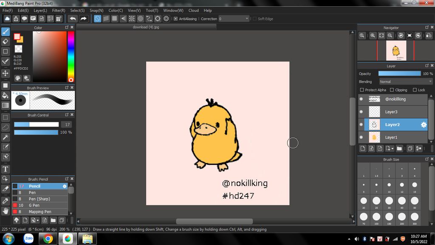Choose the Magic Wand tool
435x245 pixels.
(x=6, y=137)
